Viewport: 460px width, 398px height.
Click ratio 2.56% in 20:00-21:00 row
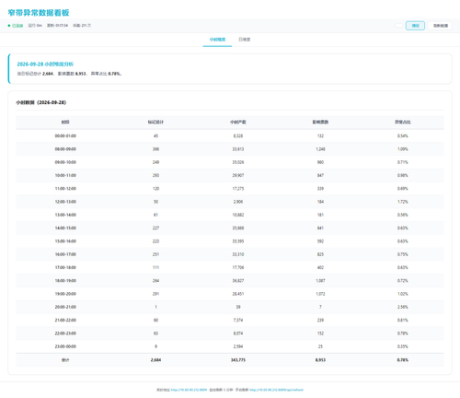[403, 307]
